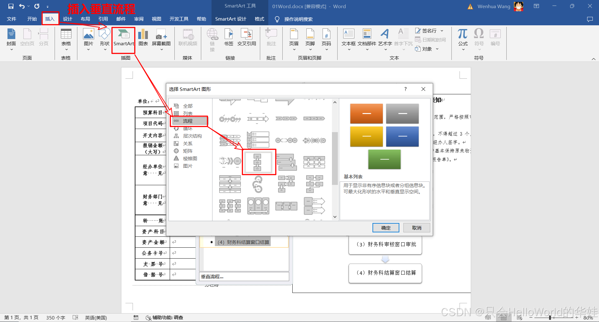Click 取消 to cancel the dialog
599x322 pixels.
417,228
